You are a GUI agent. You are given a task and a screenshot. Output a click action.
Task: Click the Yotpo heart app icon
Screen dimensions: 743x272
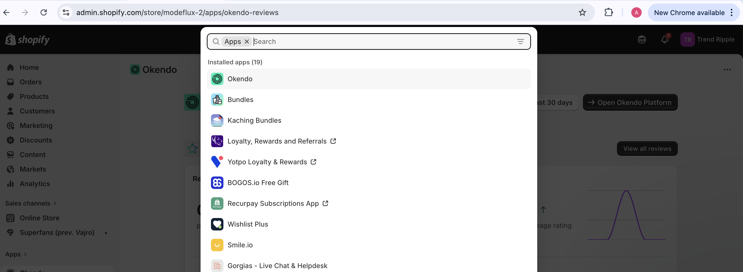pyautogui.click(x=217, y=162)
